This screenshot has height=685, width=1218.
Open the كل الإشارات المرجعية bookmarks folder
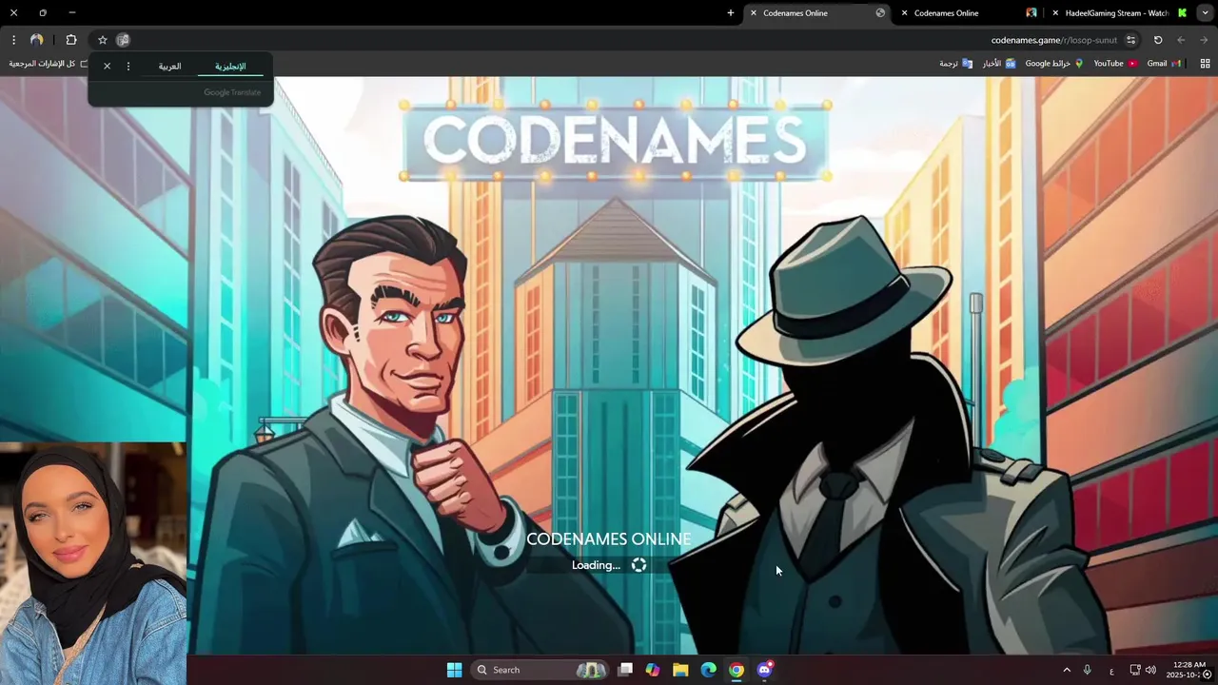[49, 64]
